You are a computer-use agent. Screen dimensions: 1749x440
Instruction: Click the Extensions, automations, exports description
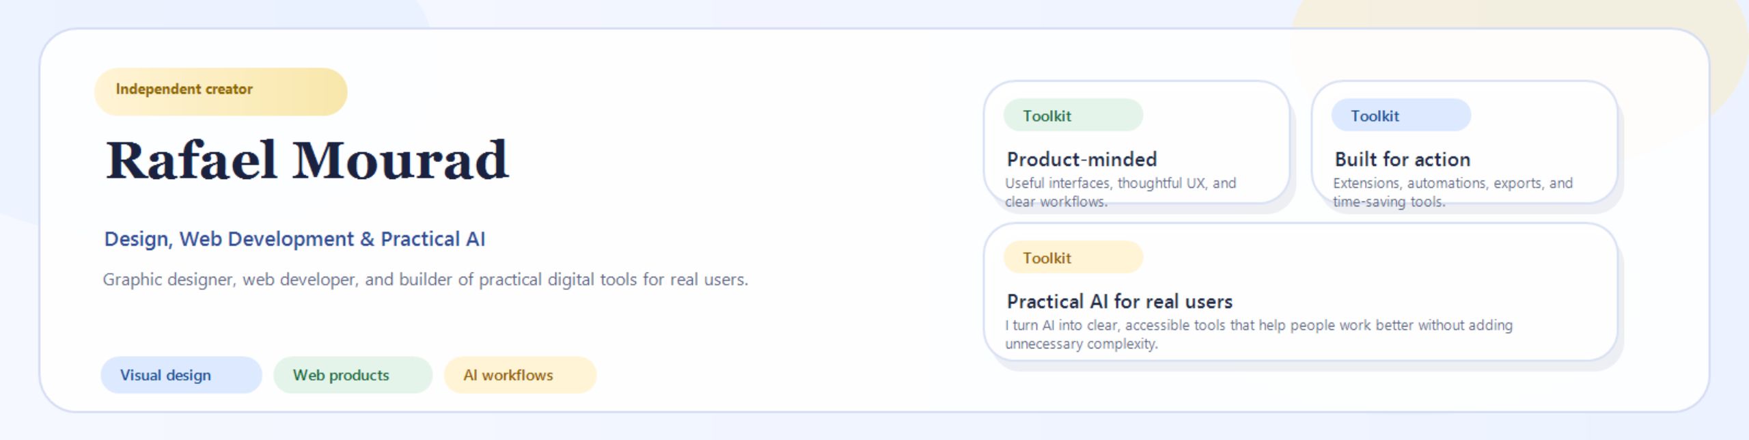click(x=1452, y=192)
